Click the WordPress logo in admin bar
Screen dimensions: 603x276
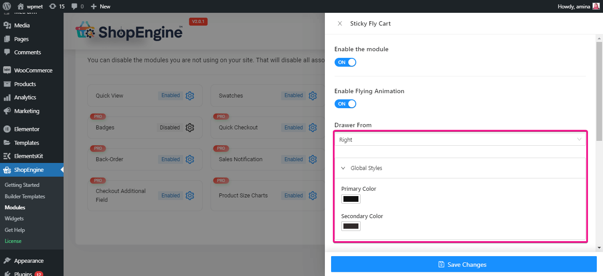tap(7, 6)
